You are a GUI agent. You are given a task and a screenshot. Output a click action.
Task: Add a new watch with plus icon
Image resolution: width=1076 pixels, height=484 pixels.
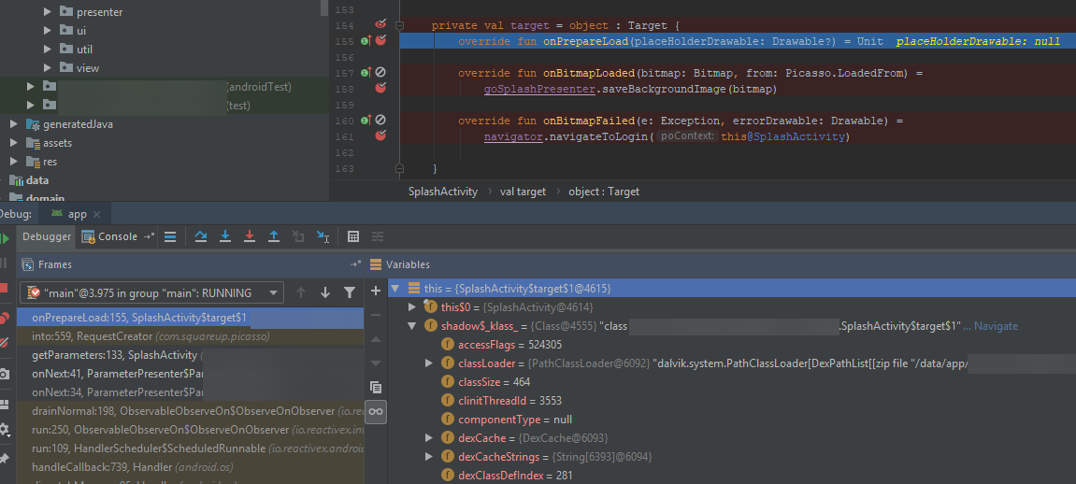[x=376, y=291]
